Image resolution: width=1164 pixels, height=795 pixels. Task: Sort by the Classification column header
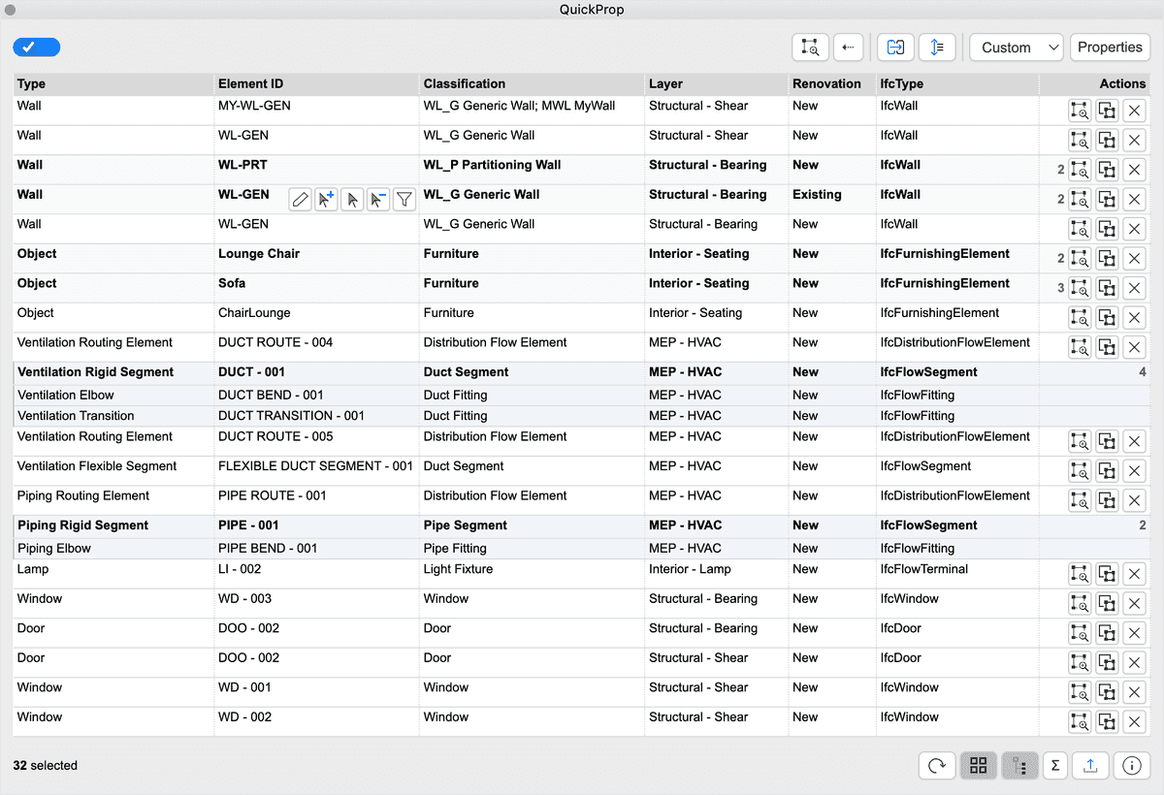pos(465,84)
